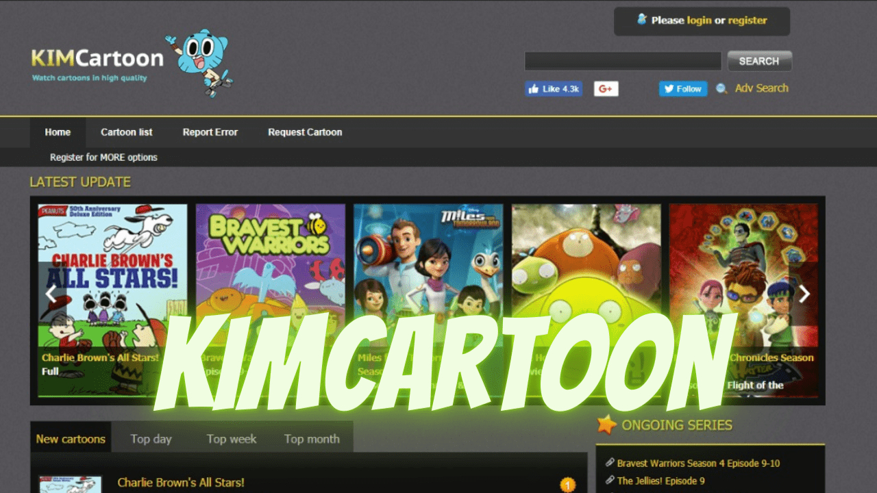Open the Charlie Brown's All Stars poster
The height and width of the screenshot is (493, 877).
(112, 300)
